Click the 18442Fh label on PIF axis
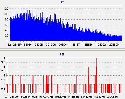 coord(86,97)
